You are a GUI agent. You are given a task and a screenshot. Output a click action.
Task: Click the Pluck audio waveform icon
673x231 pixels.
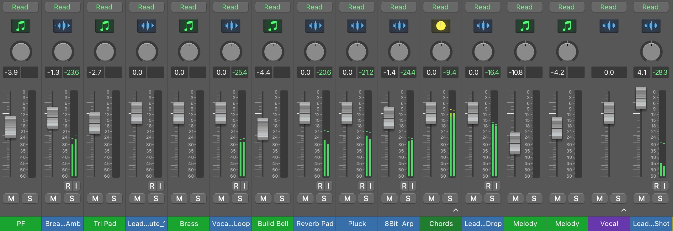pyautogui.click(x=357, y=26)
